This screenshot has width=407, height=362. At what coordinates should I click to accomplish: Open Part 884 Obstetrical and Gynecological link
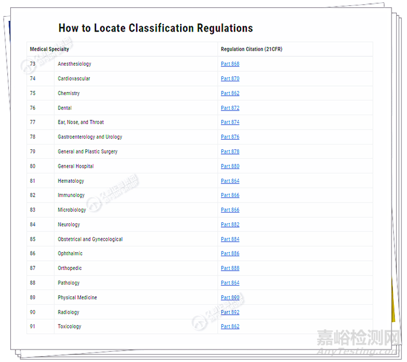pyautogui.click(x=230, y=239)
